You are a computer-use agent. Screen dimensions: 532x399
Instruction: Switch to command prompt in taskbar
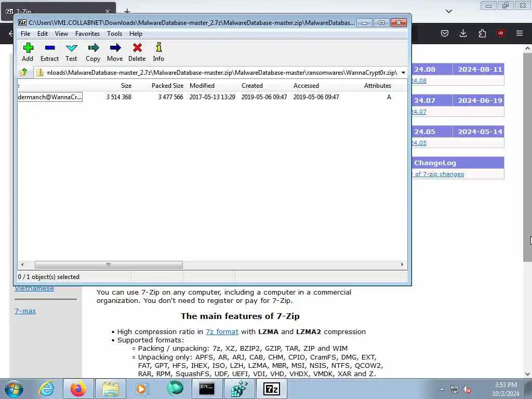coord(207,389)
